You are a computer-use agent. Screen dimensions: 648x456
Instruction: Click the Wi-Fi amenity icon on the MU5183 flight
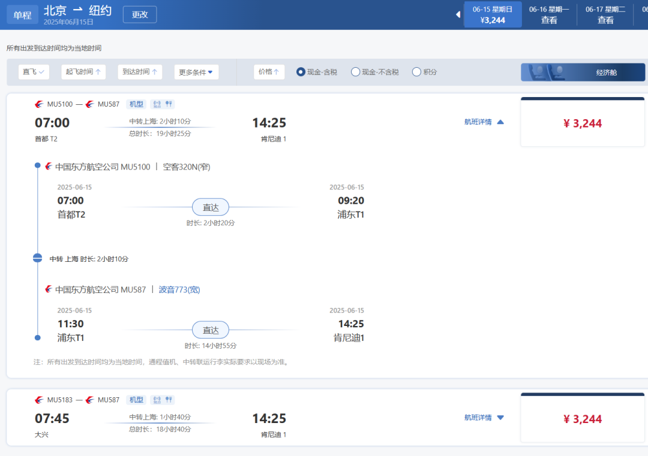pyautogui.click(x=157, y=400)
